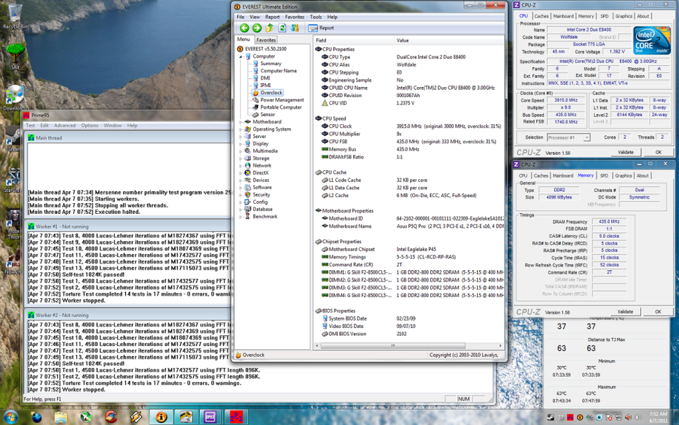Expand the Network tree node

pyautogui.click(x=241, y=166)
